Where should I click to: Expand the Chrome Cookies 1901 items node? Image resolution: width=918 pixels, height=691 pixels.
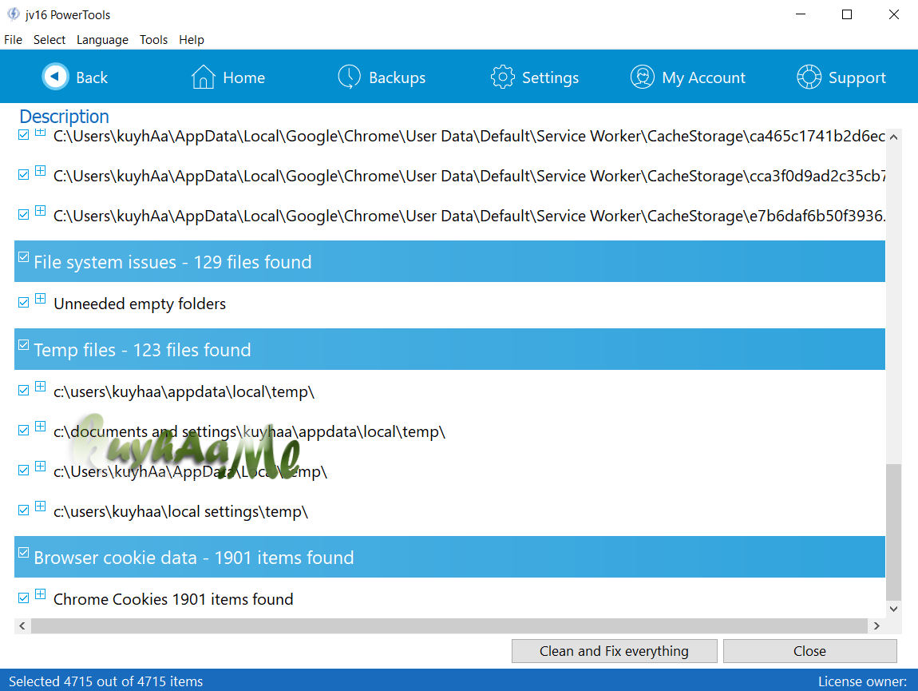[x=41, y=594]
